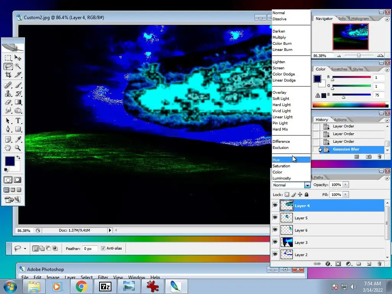
Task: Swap foreground and background colors icon
Action: click(x=18, y=157)
